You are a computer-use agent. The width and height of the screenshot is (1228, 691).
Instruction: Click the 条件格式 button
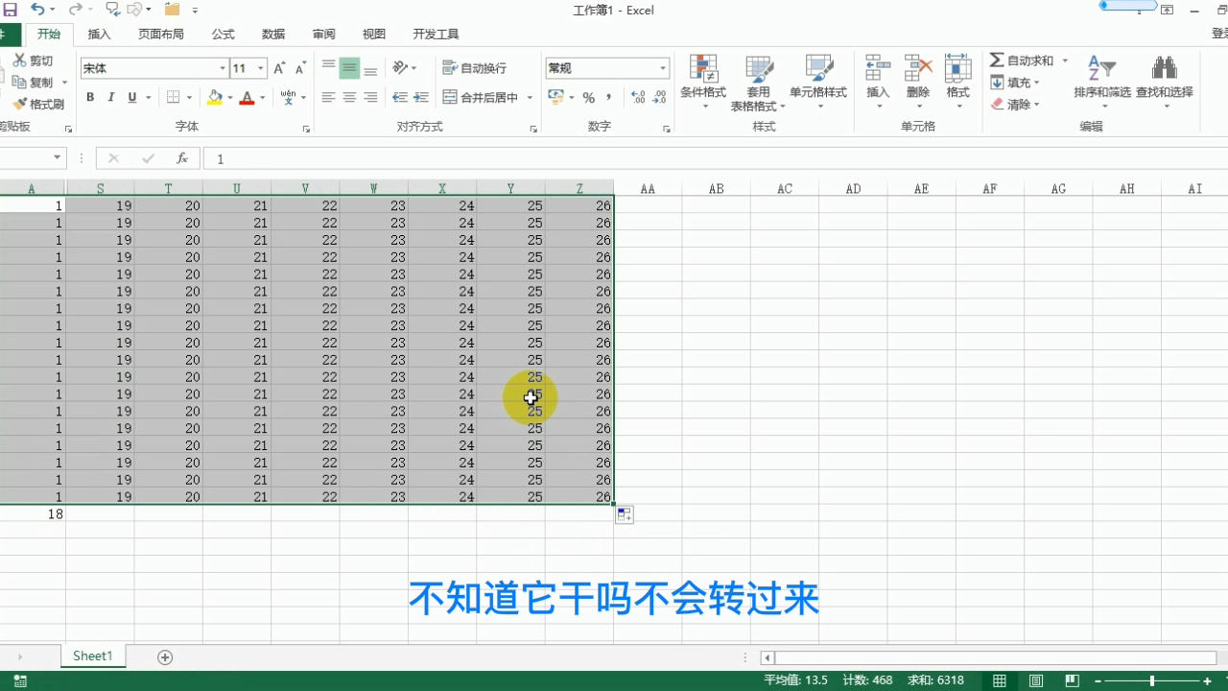[703, 82]
